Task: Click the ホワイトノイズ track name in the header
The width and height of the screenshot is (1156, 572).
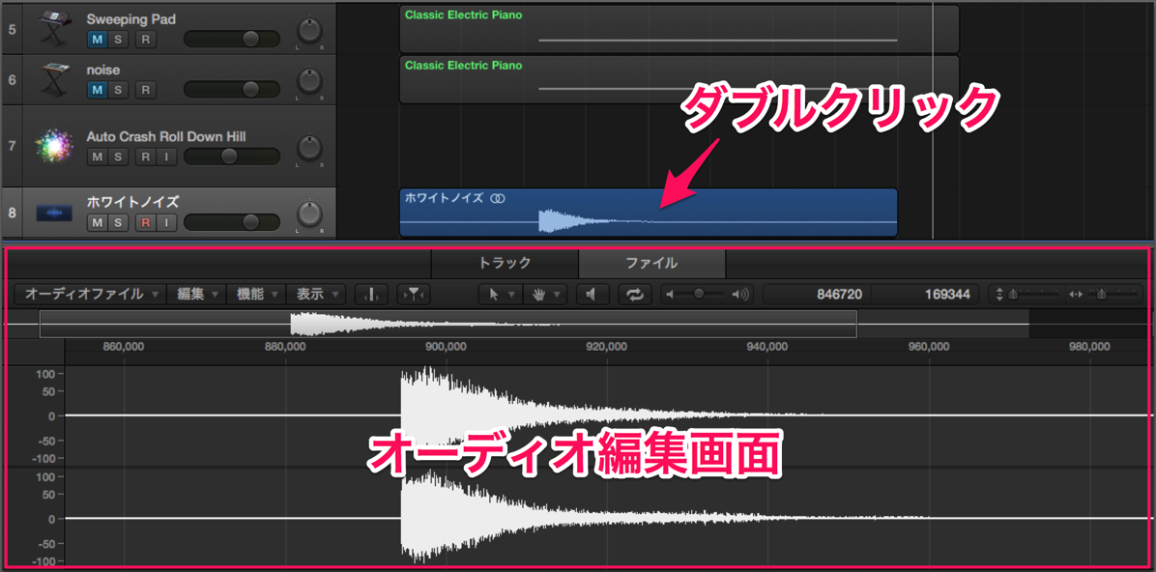Action: click(132, 201)
